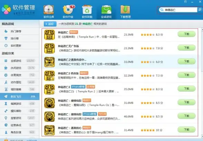Click the 益智游戏 bulb icon
The width and height of the screenshot is (203, 141).
tap(6, 118)
